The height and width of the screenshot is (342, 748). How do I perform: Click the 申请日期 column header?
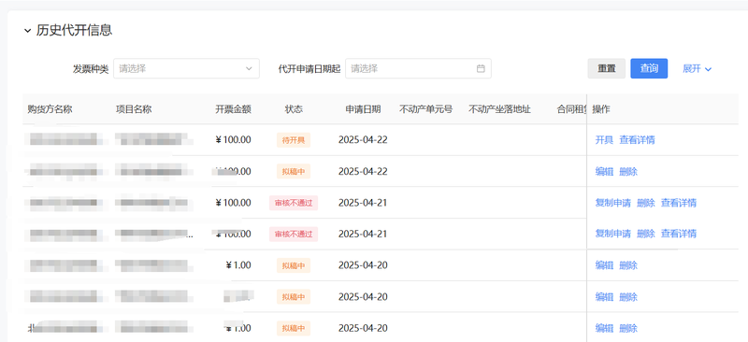(x=363, y=109)
